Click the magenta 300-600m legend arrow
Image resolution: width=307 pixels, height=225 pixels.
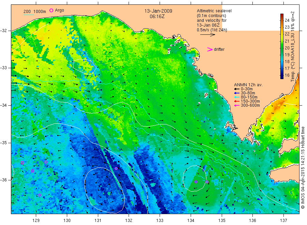click(237, 105)
